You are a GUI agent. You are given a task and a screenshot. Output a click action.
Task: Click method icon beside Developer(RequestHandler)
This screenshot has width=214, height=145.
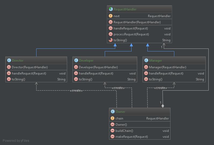coord(76,67)
